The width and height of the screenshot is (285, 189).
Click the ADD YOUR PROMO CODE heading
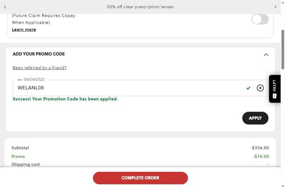coord(39,54)
